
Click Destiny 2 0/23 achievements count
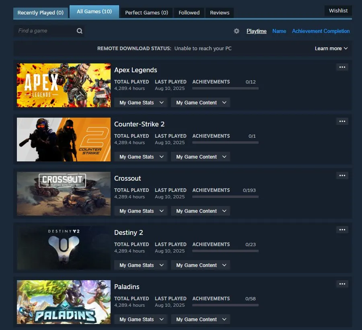[251, 244]
